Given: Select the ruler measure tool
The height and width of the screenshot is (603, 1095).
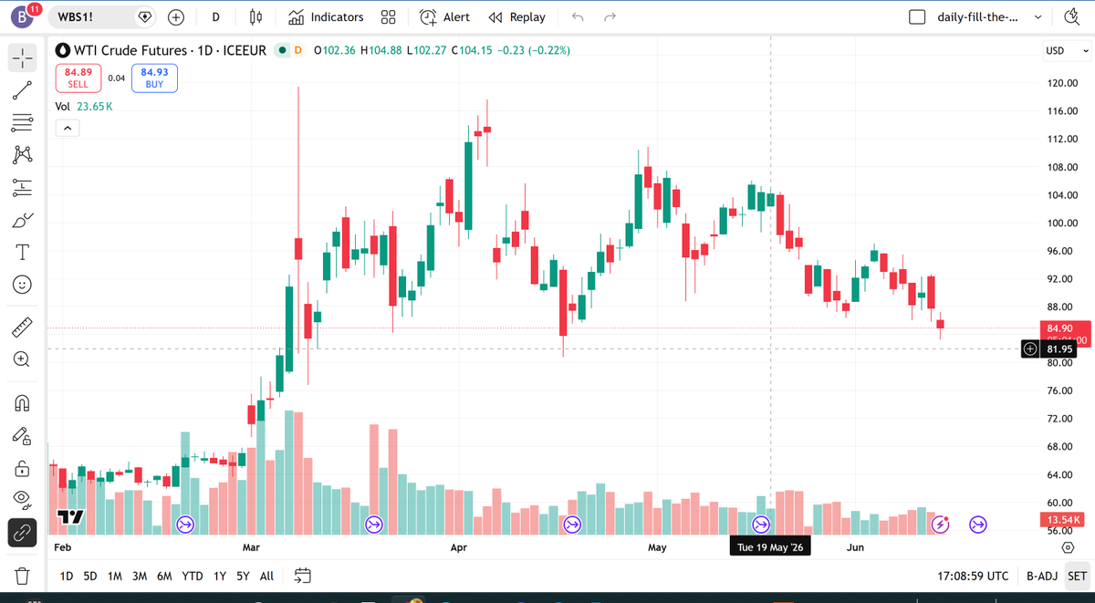Looking at the screenshot, I should 22,326.
